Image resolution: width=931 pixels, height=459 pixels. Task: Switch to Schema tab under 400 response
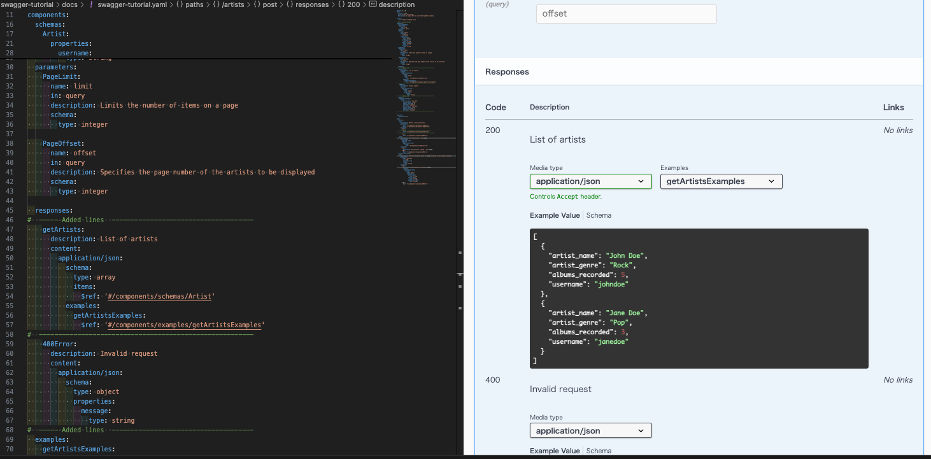click(599, 451)
